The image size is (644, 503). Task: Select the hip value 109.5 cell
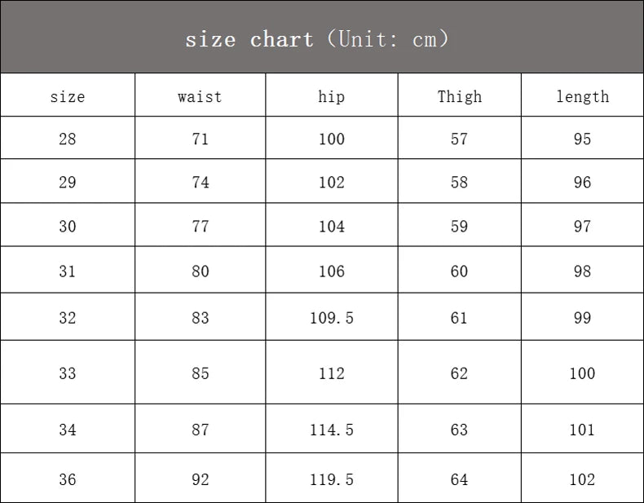(331, 317)
